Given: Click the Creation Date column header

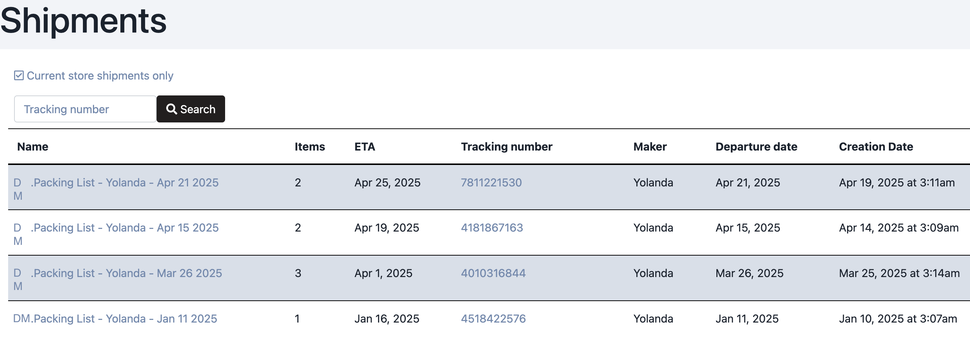Looking at the screenshot, I should pos(876,147).
